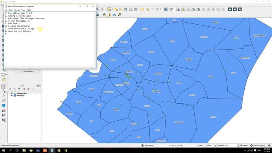Open the Format menu in Notepad

click(x=17, y=10)
